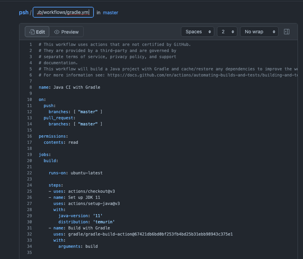Open the master branch link
Viewport: 303px width, 259px height.
(110, 13)
